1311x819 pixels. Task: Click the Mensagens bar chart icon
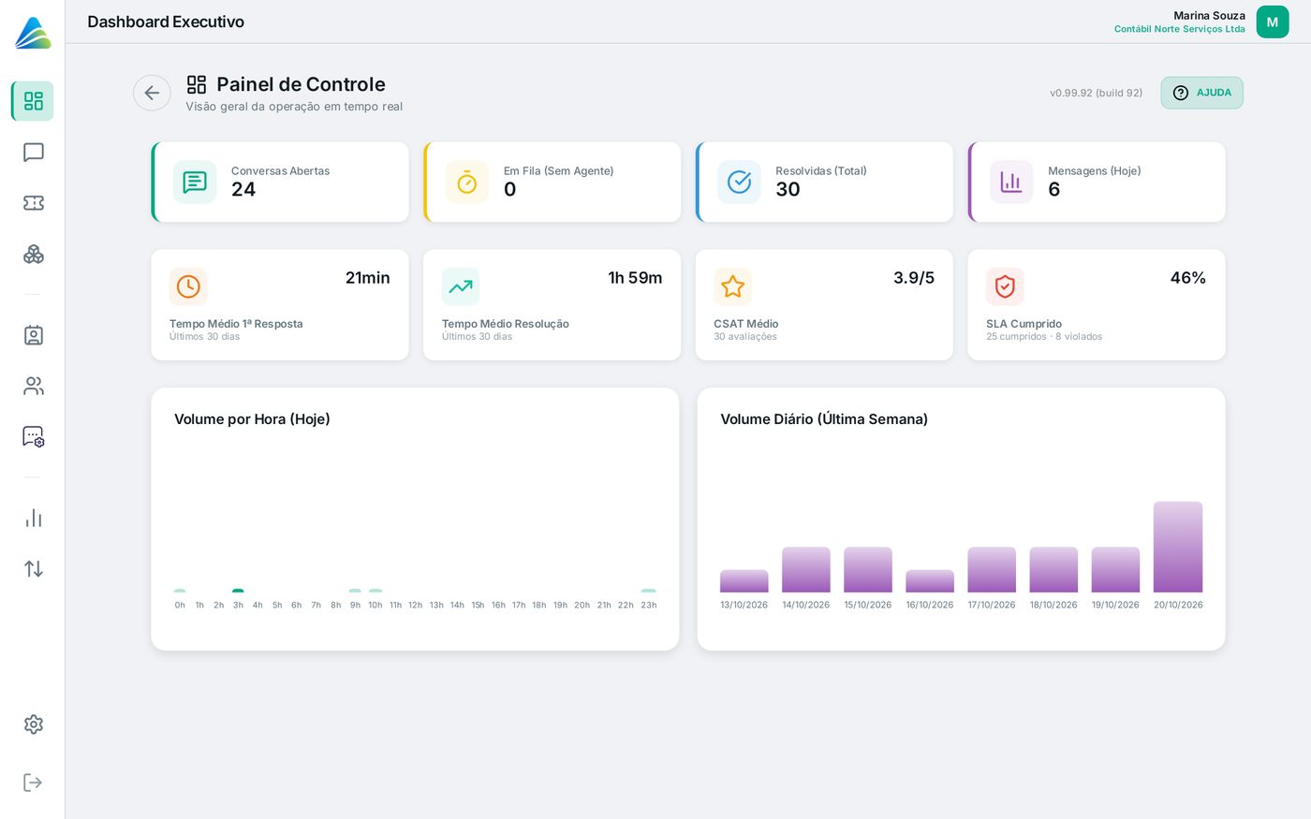[x=1011, y=182]
